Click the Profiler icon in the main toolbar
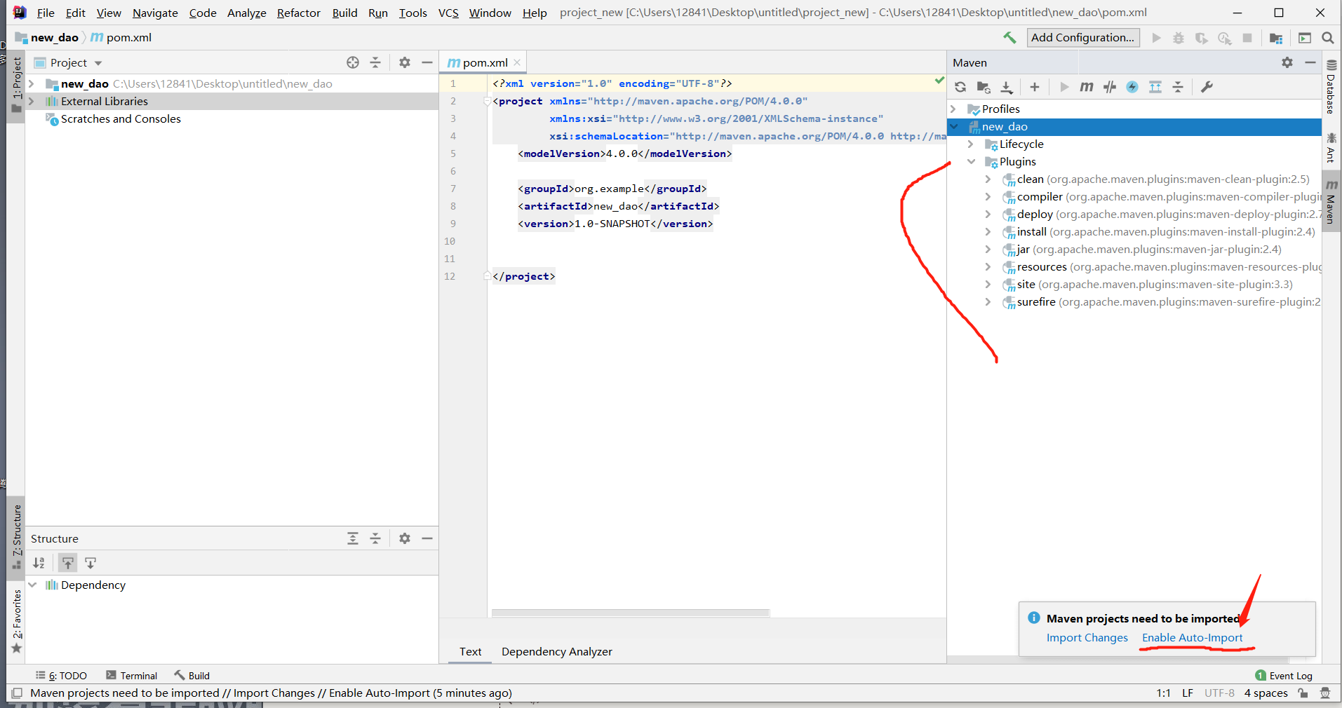The height and width of the screenshot is (708, 1342). pos(1225,38)
